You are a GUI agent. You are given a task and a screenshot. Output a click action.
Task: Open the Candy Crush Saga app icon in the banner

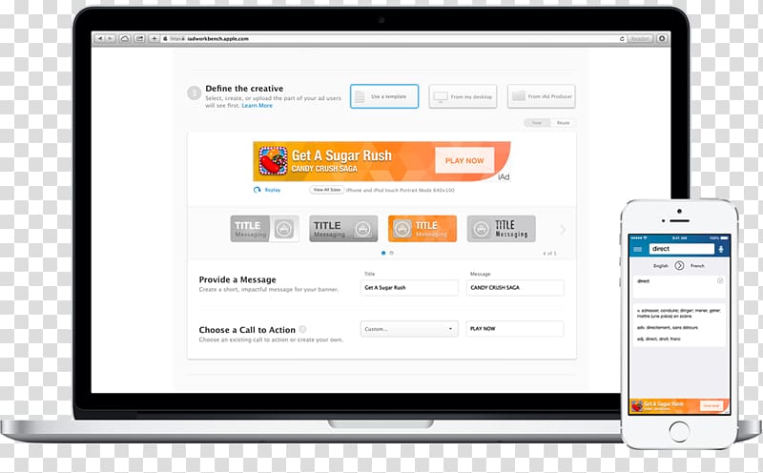coord(273,161)
